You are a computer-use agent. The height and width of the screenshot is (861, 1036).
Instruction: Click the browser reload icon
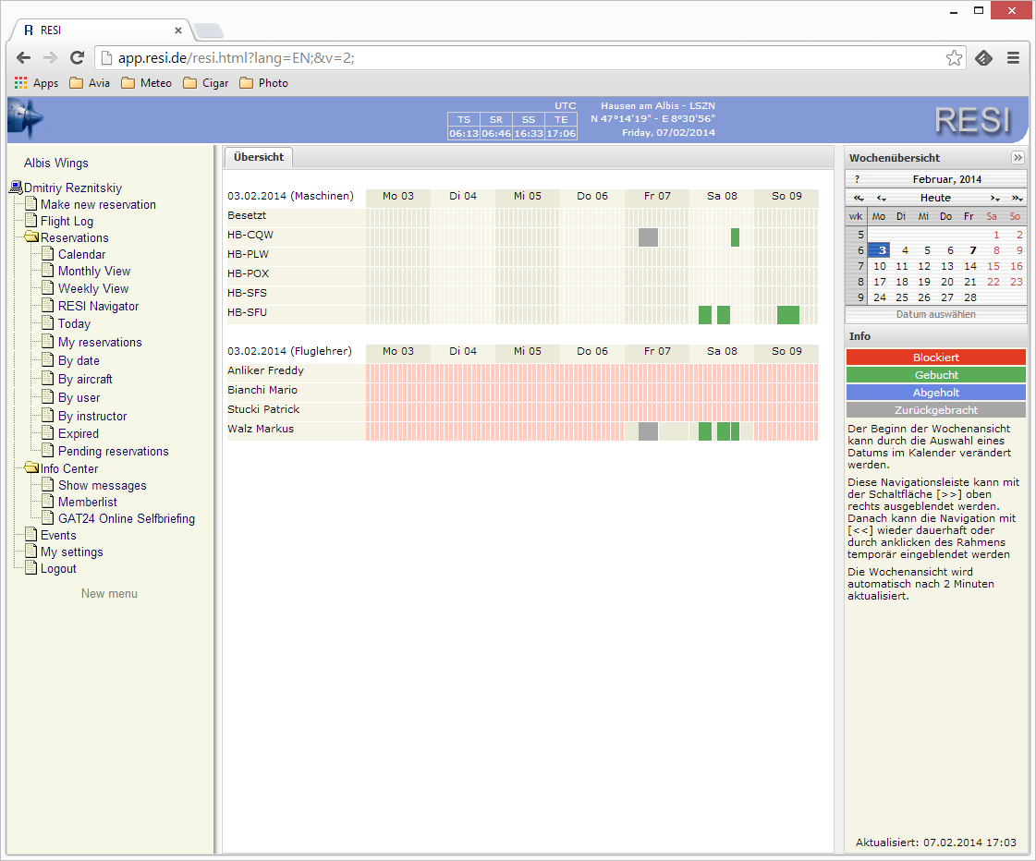pyautogui.click(x=78, y=57)
